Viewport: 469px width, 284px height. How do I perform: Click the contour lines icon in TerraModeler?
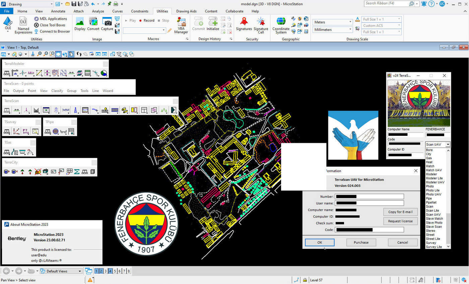(56, 73)
